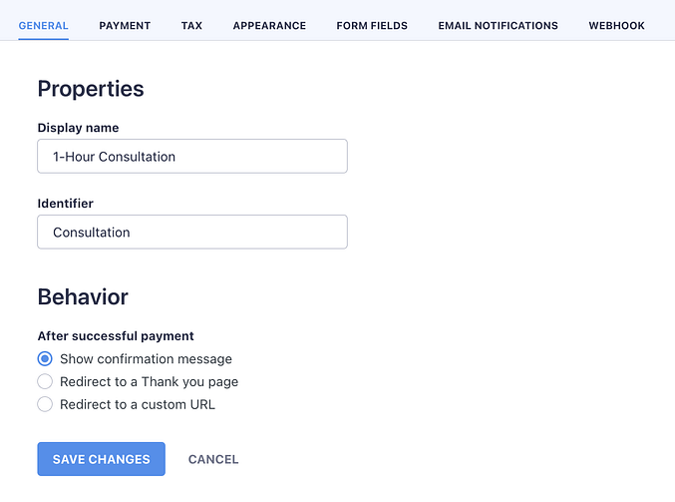Switch to the Form Fields tab
The image size is (675, 502).
[372, 26]
